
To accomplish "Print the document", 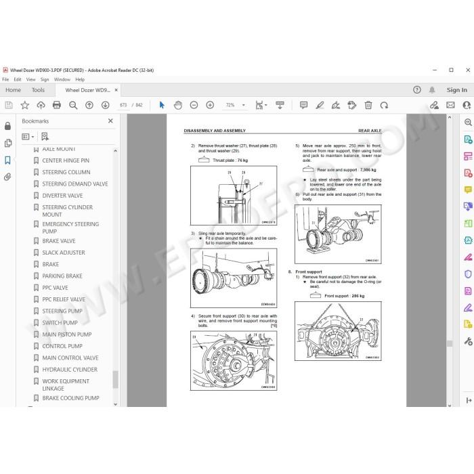I will coord(57,105).
